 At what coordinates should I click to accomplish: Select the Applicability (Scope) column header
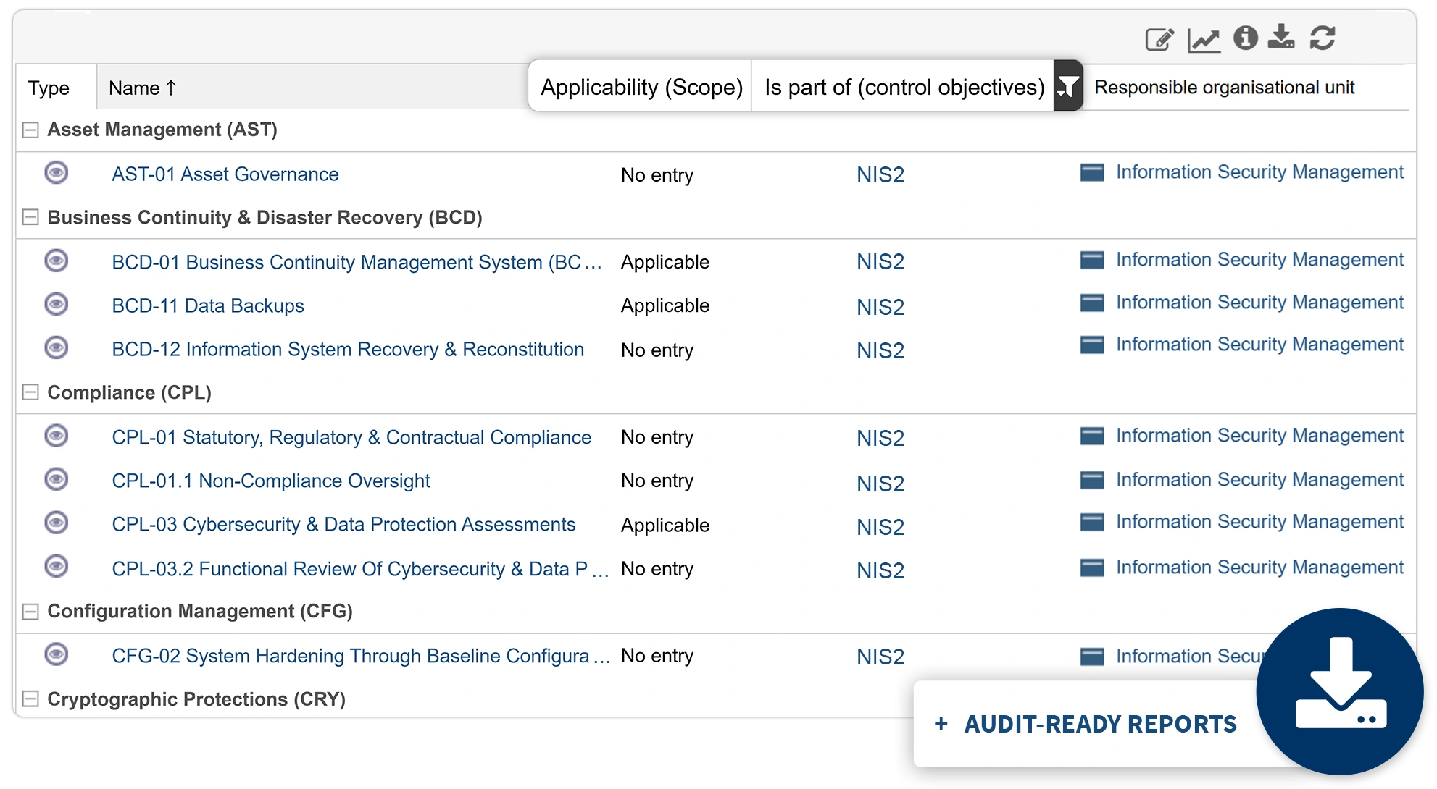pos(641,87)
